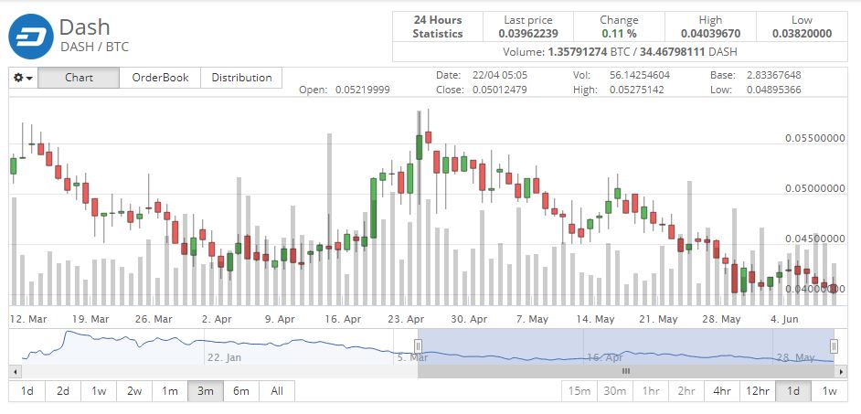
Task: Click the 0.04500000 price axis label
Action: coord(815,239)
